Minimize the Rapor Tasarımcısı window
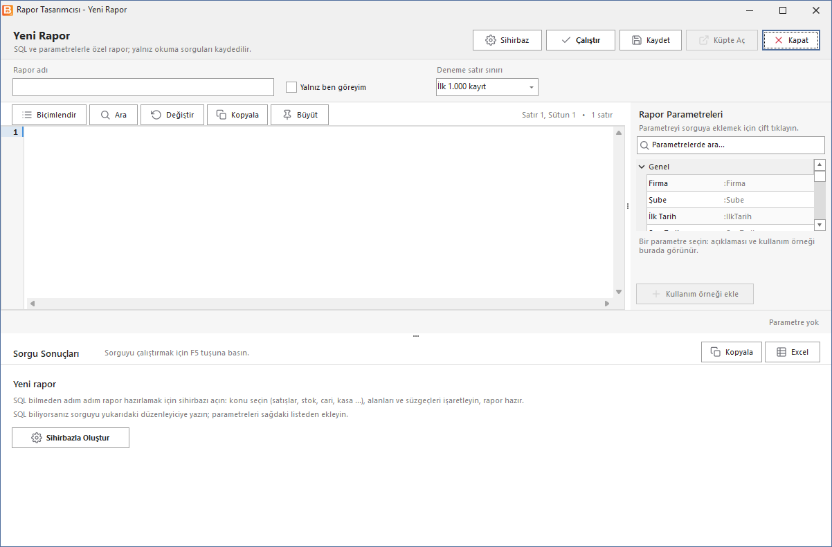832x547 pixels. point(751,10)
